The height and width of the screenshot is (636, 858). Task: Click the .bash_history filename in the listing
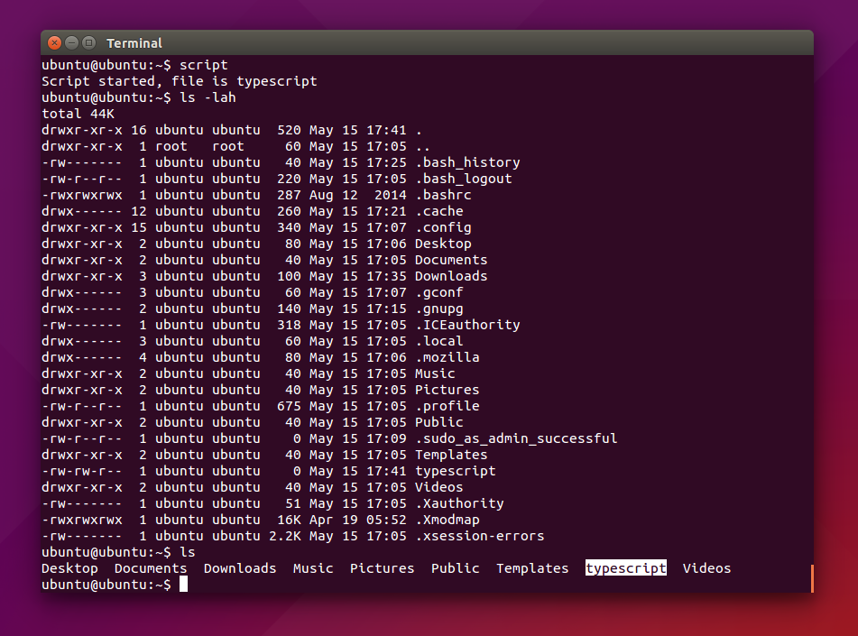click(467, 162)
